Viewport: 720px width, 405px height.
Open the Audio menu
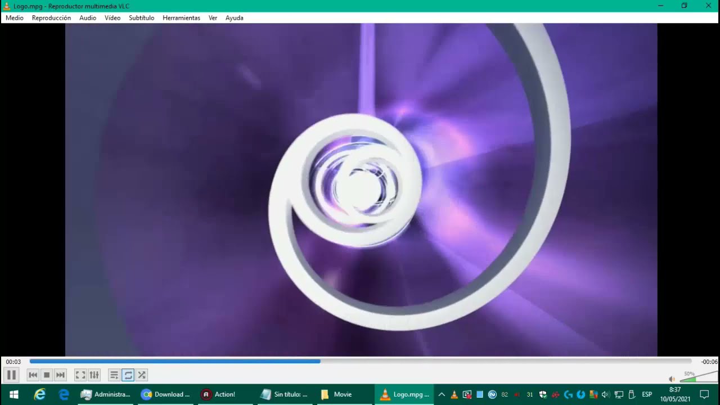pyautogui.click(x=88, y=18)
